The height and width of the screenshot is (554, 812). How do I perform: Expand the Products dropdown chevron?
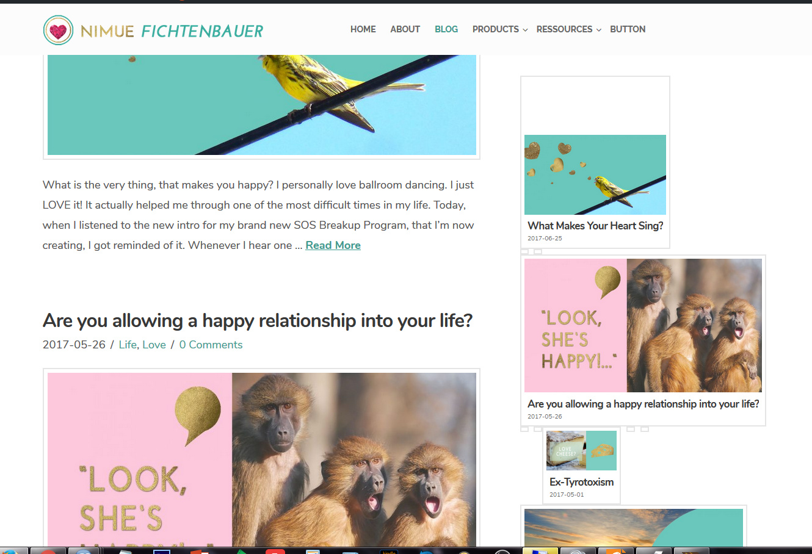525,30
